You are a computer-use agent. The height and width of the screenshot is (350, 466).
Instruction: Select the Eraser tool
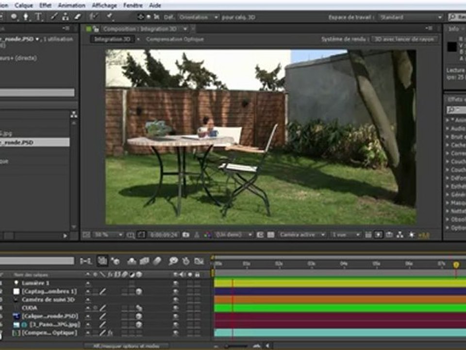78,17
